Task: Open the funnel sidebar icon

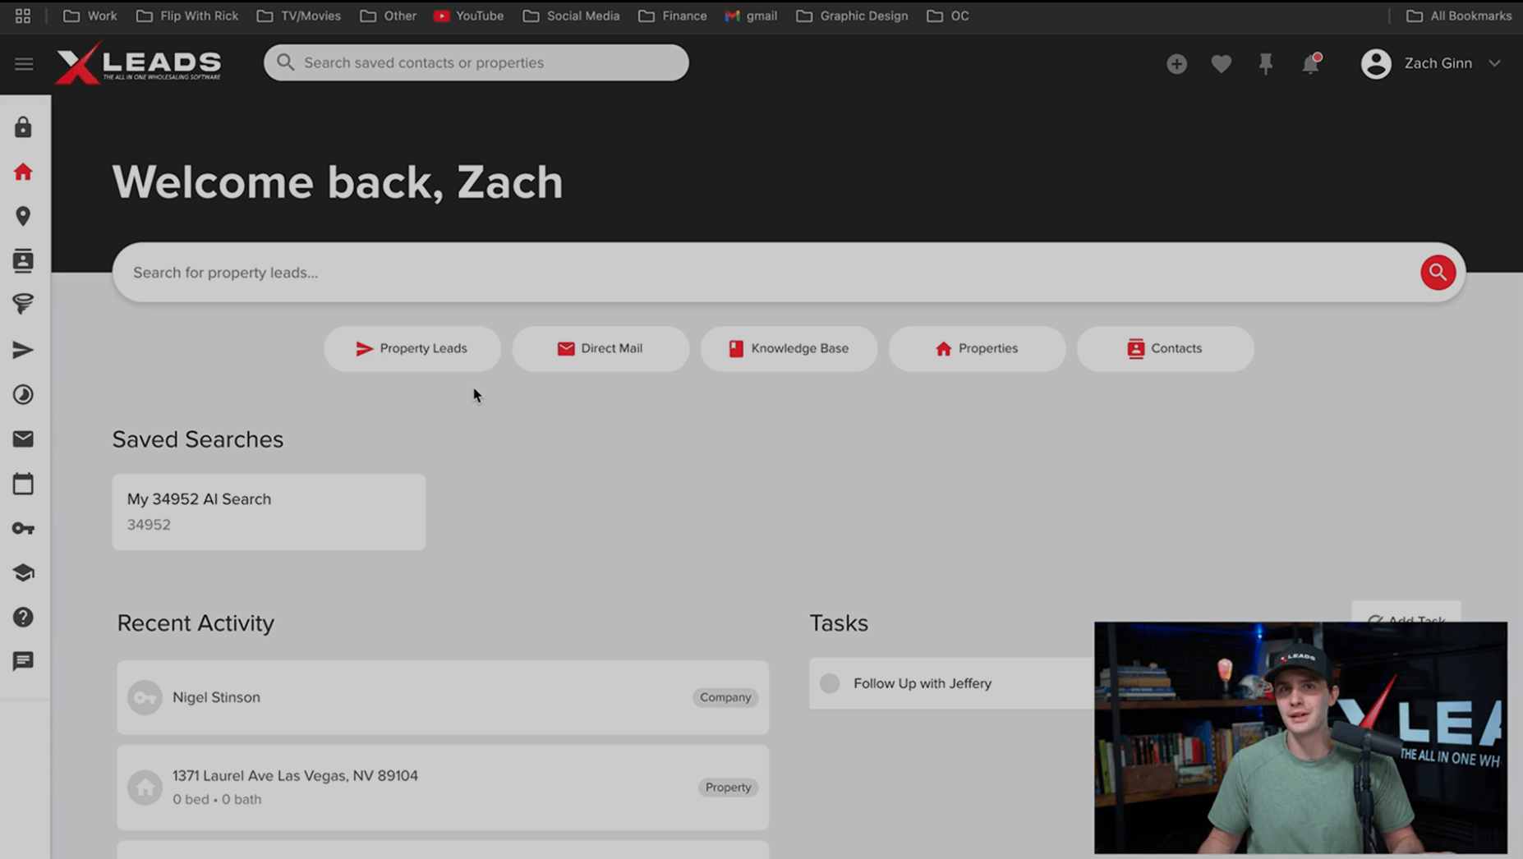Action: (x=23, y=305)
